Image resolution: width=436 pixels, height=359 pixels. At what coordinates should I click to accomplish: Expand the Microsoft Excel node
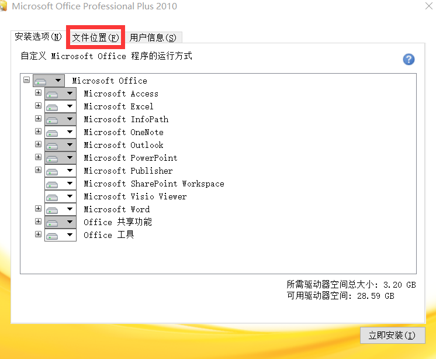tap(38, 105)
